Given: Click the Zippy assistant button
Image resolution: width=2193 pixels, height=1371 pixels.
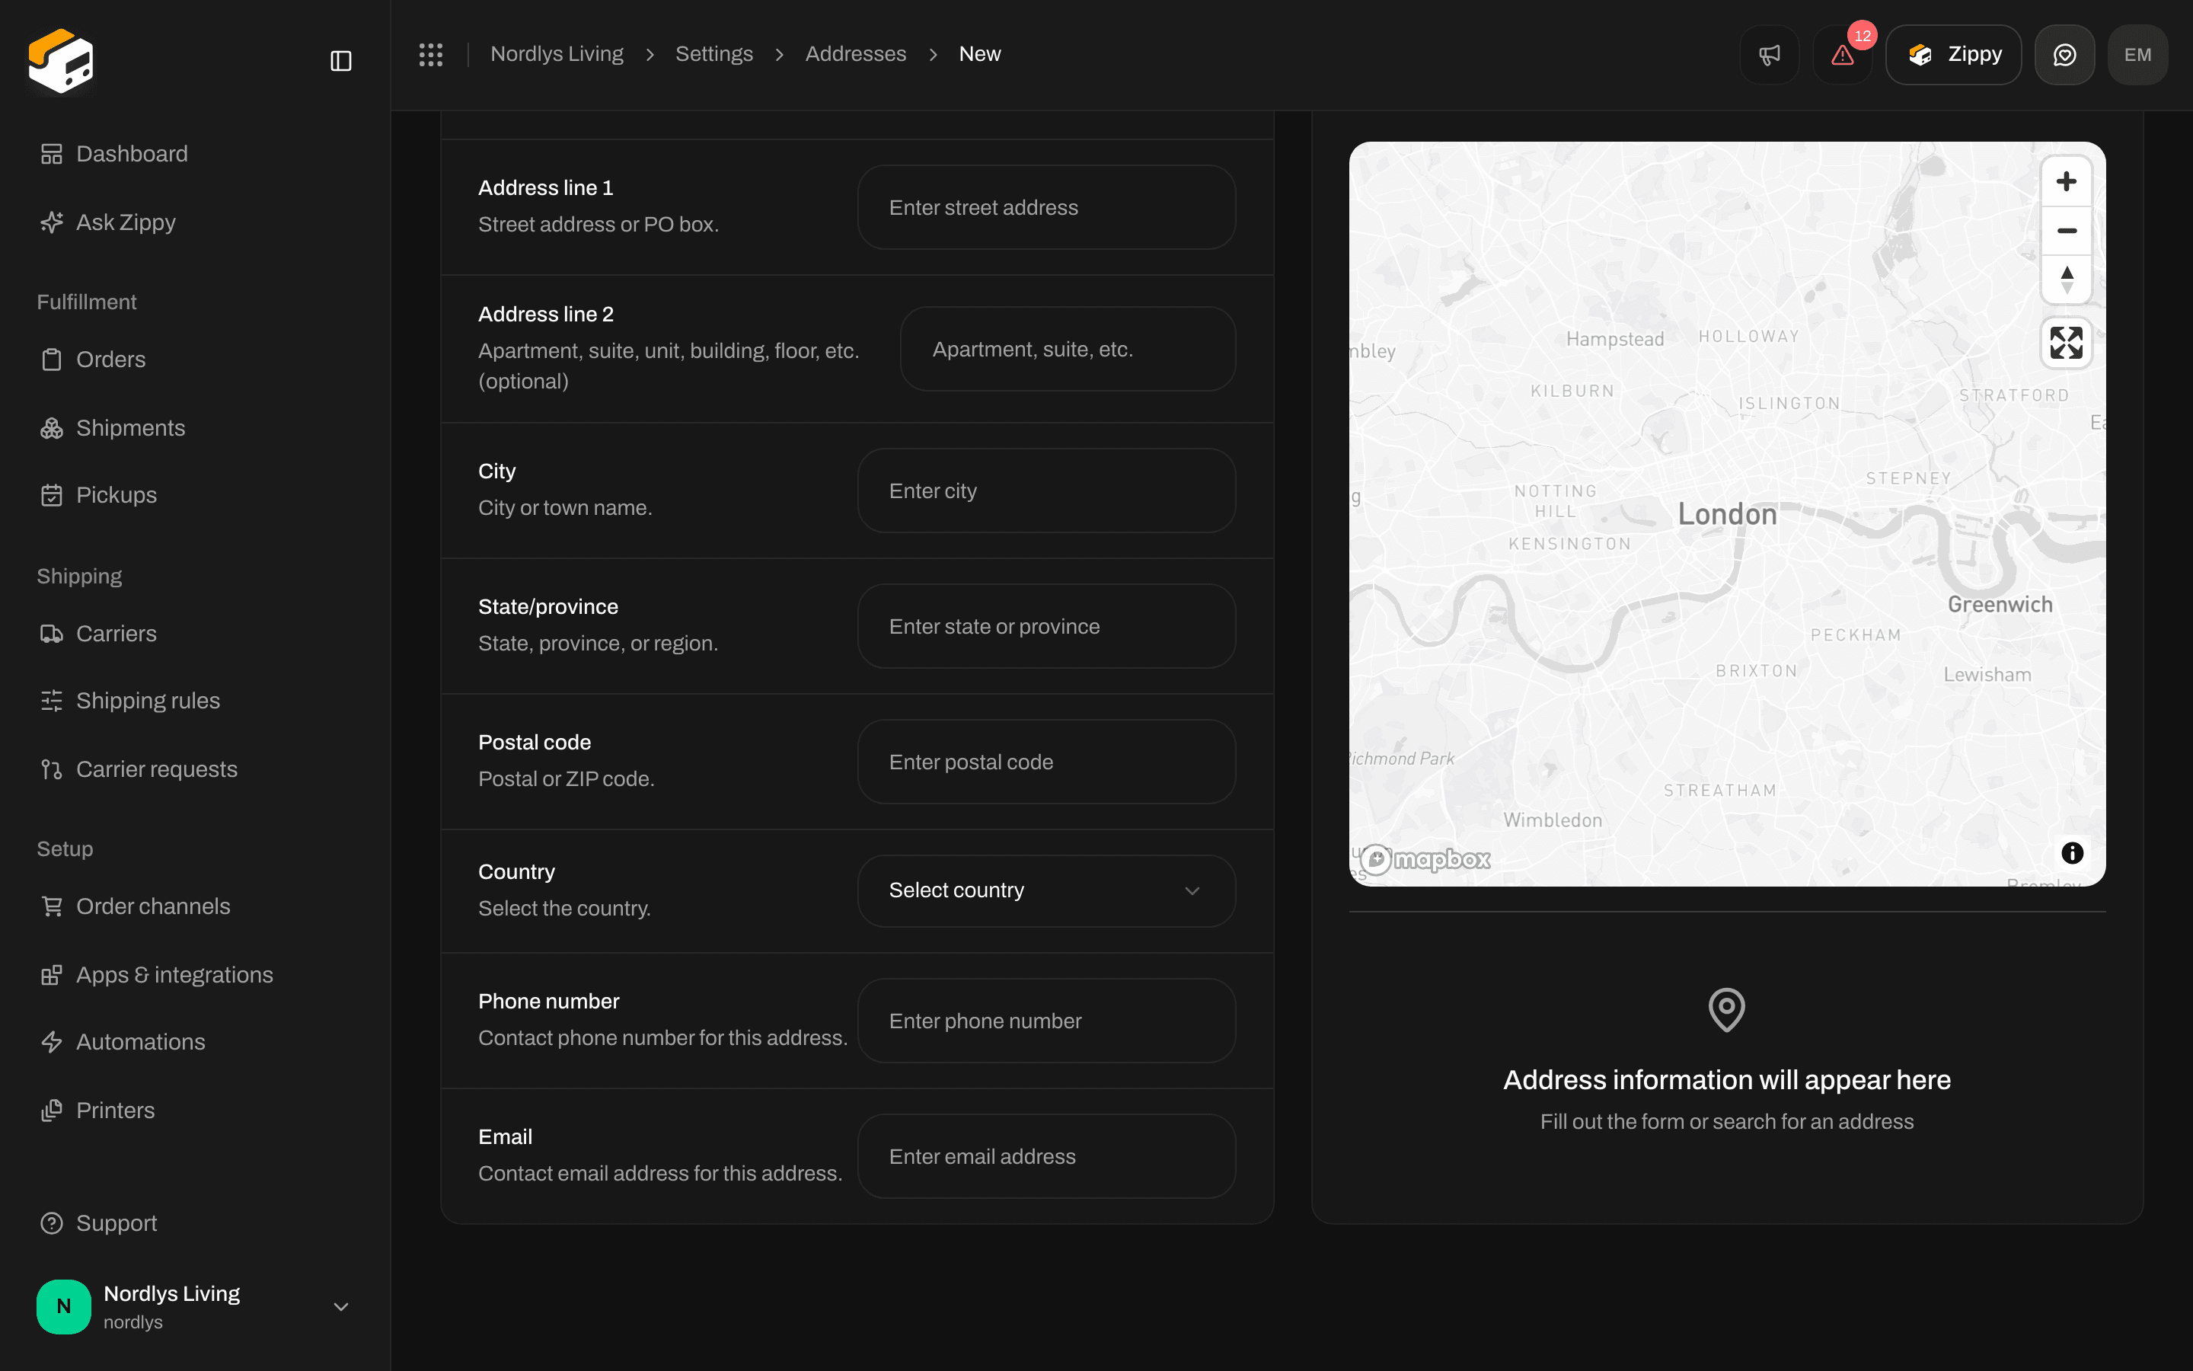Looking at the screenshot, I should (1953, 54).
